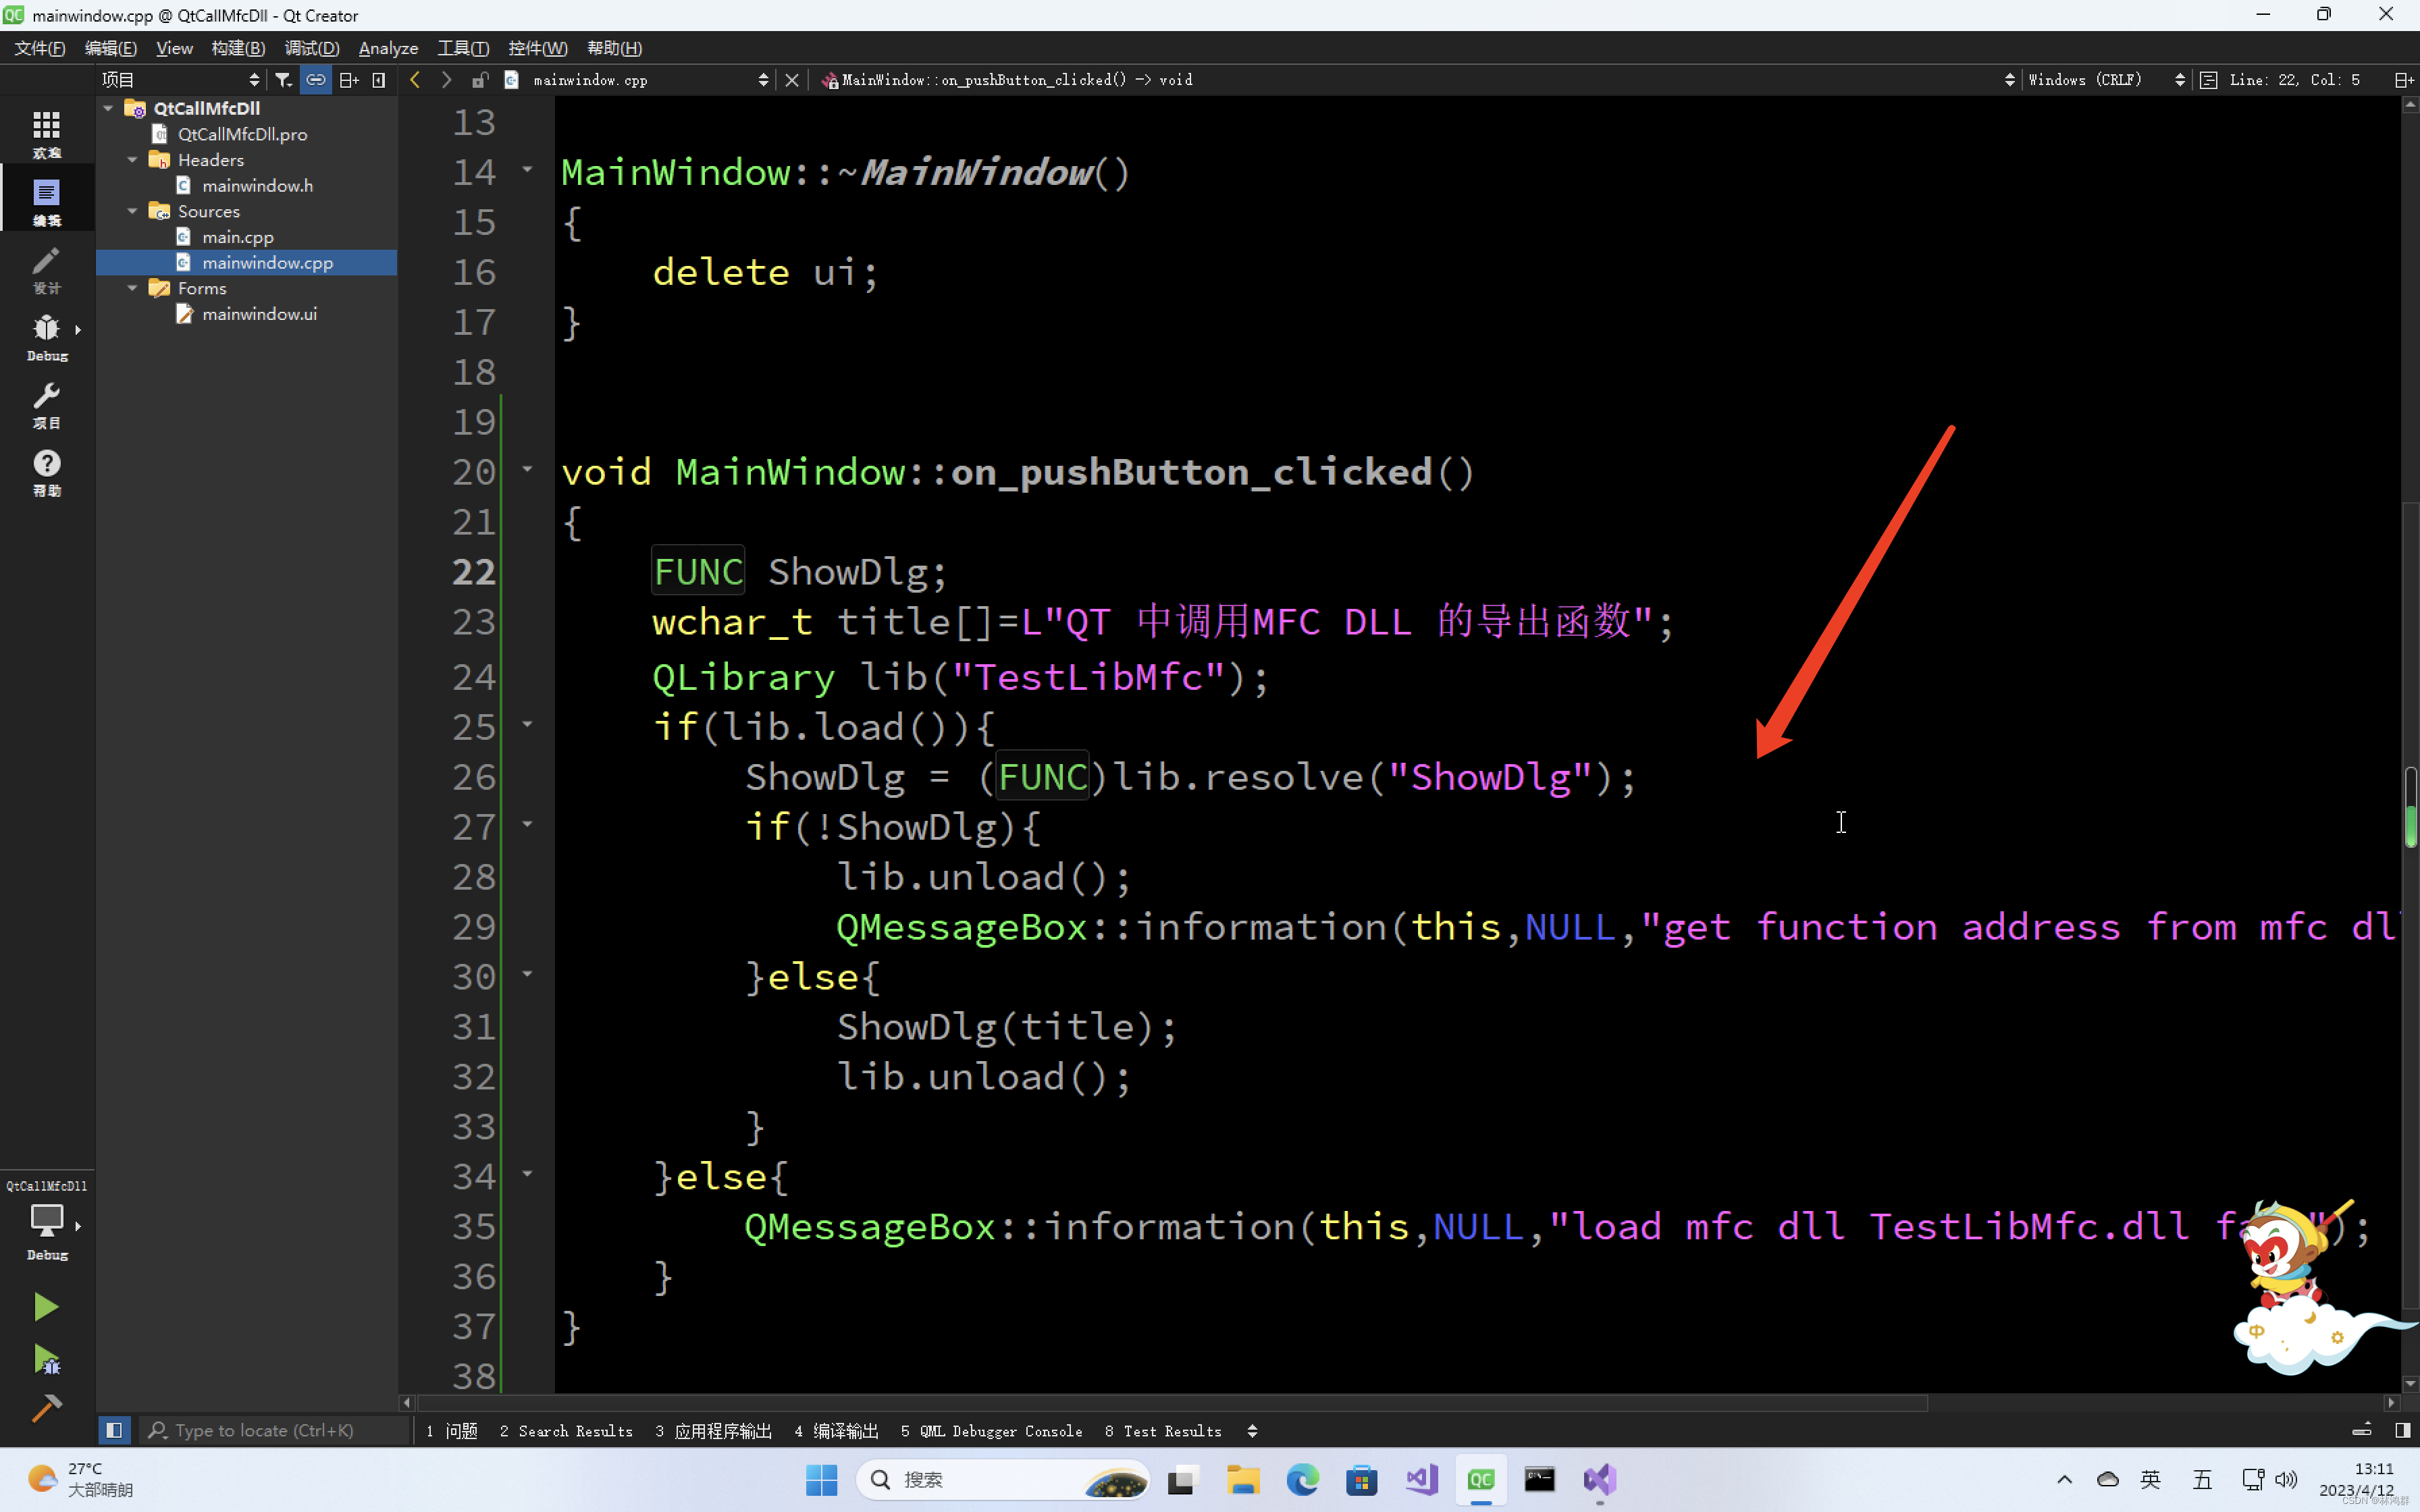Click the green Run button
The image size is (2420, 1512).
46,1306
